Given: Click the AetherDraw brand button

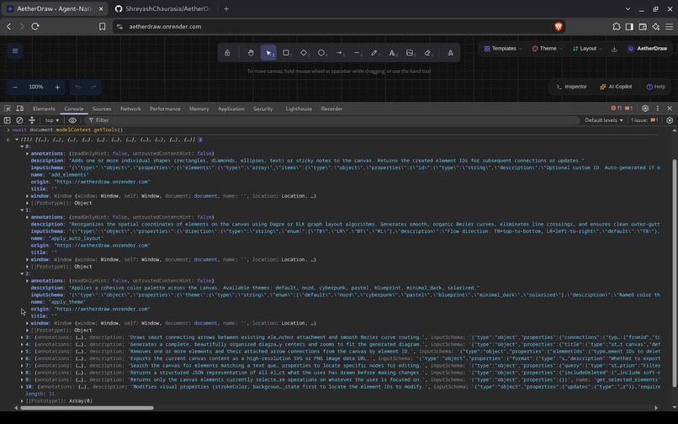Looking at the screenshot, I should (x=648, y=49).
